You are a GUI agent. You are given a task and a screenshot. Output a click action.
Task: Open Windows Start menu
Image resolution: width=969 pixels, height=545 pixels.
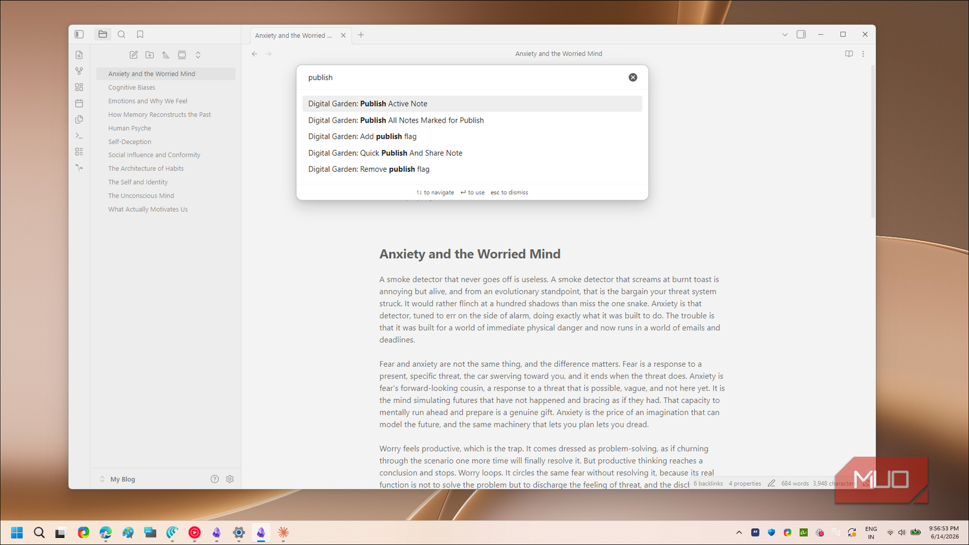pyautogui.click(x=17, y=533)
